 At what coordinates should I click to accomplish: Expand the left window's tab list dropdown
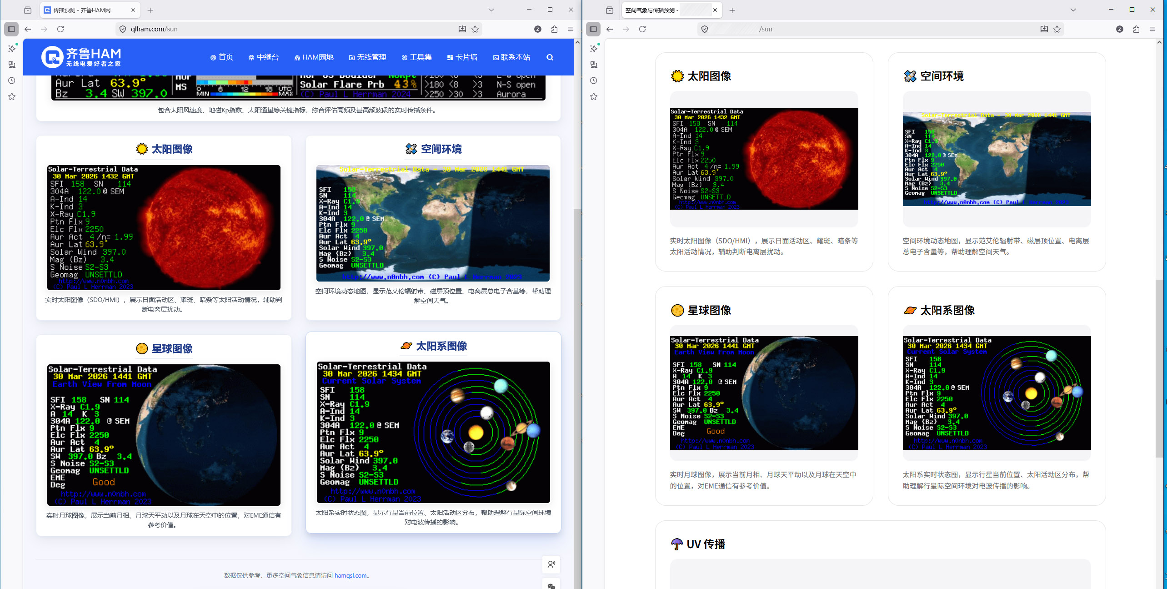coord(491,10)
